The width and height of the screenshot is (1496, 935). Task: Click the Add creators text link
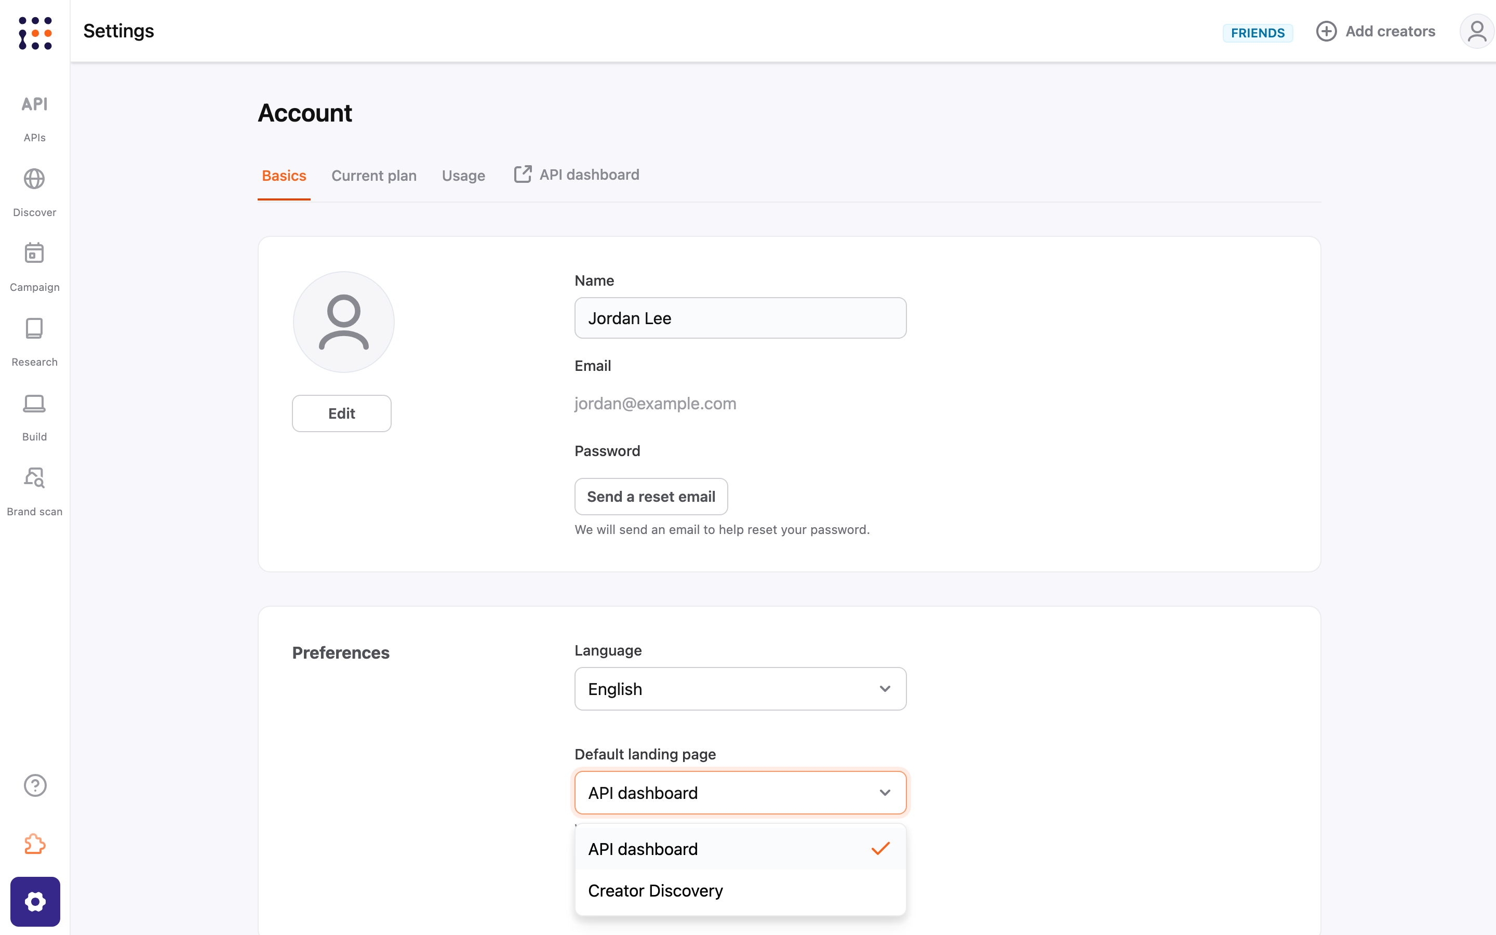pyautogui.click(x=1390, y=31)
